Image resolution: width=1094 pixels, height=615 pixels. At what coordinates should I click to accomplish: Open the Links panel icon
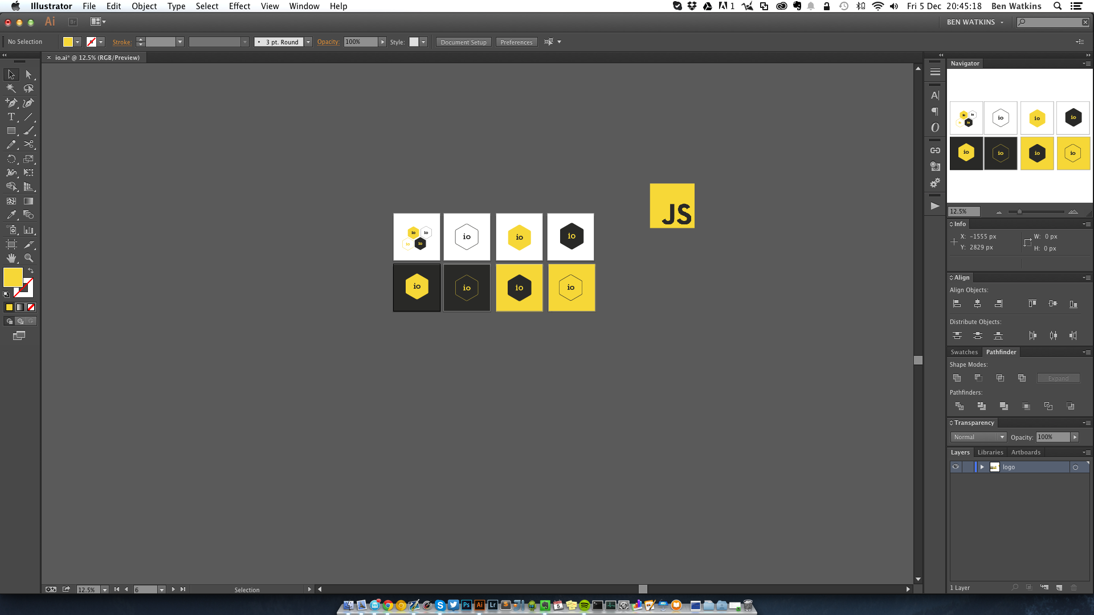(x=935, y=150)
